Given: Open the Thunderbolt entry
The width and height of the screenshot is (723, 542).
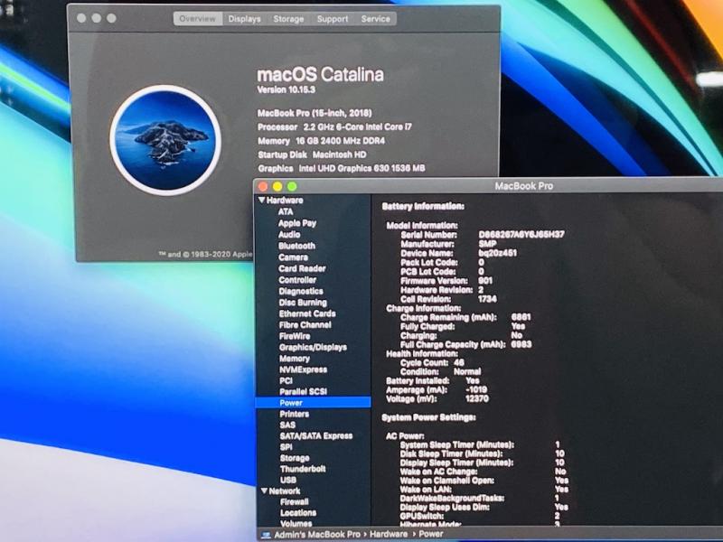Looking at the screenshot, I should (303, 469).
